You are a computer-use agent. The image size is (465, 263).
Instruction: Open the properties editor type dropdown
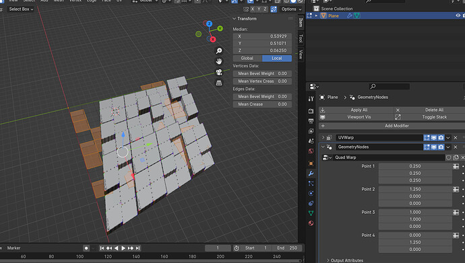pyautogui.click(x=314, y=87)
